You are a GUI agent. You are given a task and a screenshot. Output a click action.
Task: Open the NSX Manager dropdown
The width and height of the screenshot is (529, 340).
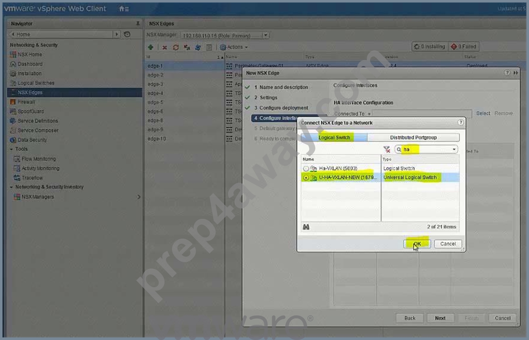tap(266, 35)
